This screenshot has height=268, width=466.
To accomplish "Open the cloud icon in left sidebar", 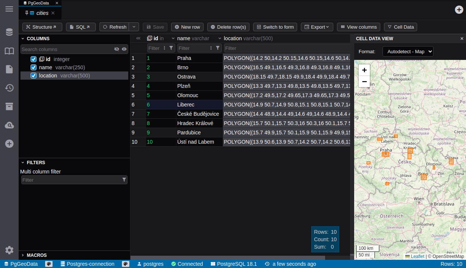I will click(9, 125).
